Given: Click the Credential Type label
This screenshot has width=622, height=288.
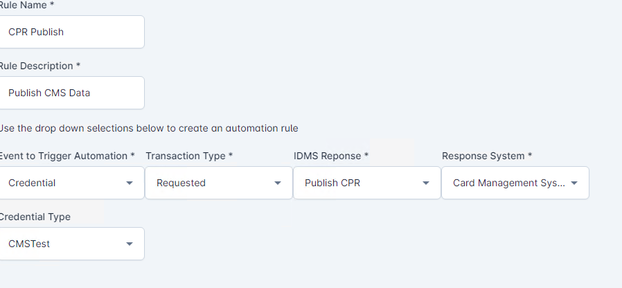Looking at the screenshot, I should click(x=35, y=217).
